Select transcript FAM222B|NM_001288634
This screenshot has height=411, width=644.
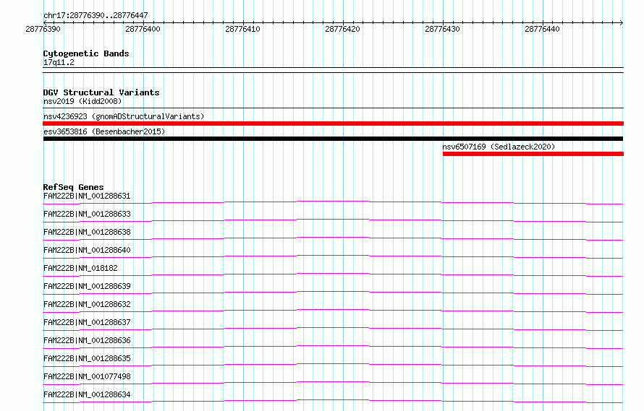[x=87, y=394]
